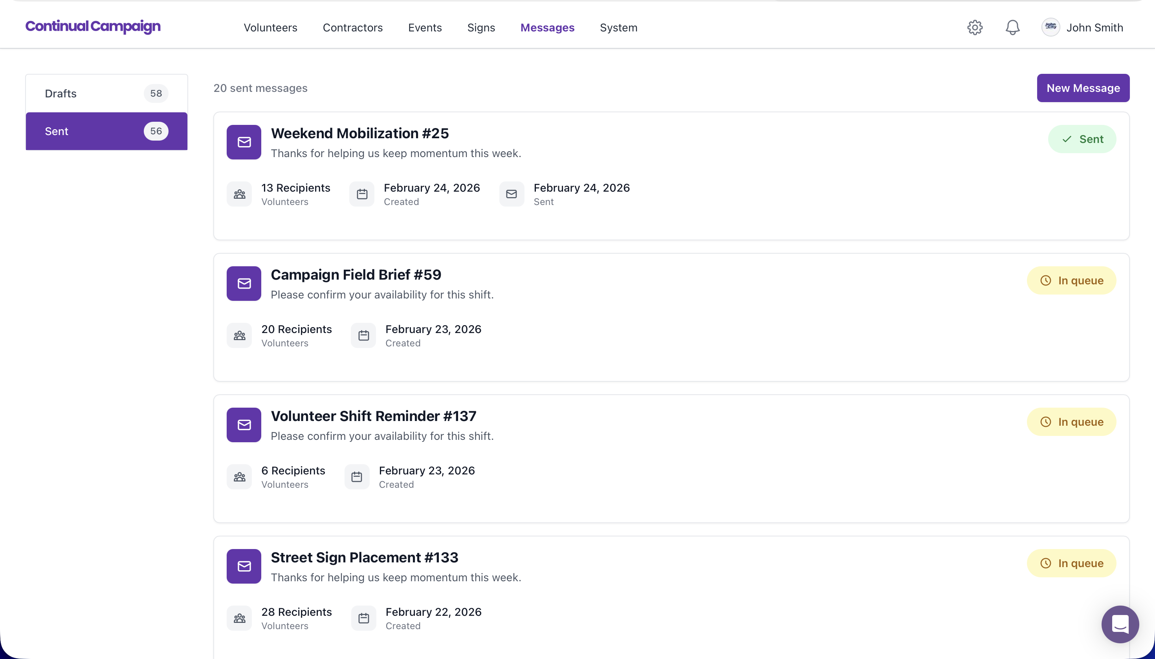Go to the Volunteers menu

(270, 27)
